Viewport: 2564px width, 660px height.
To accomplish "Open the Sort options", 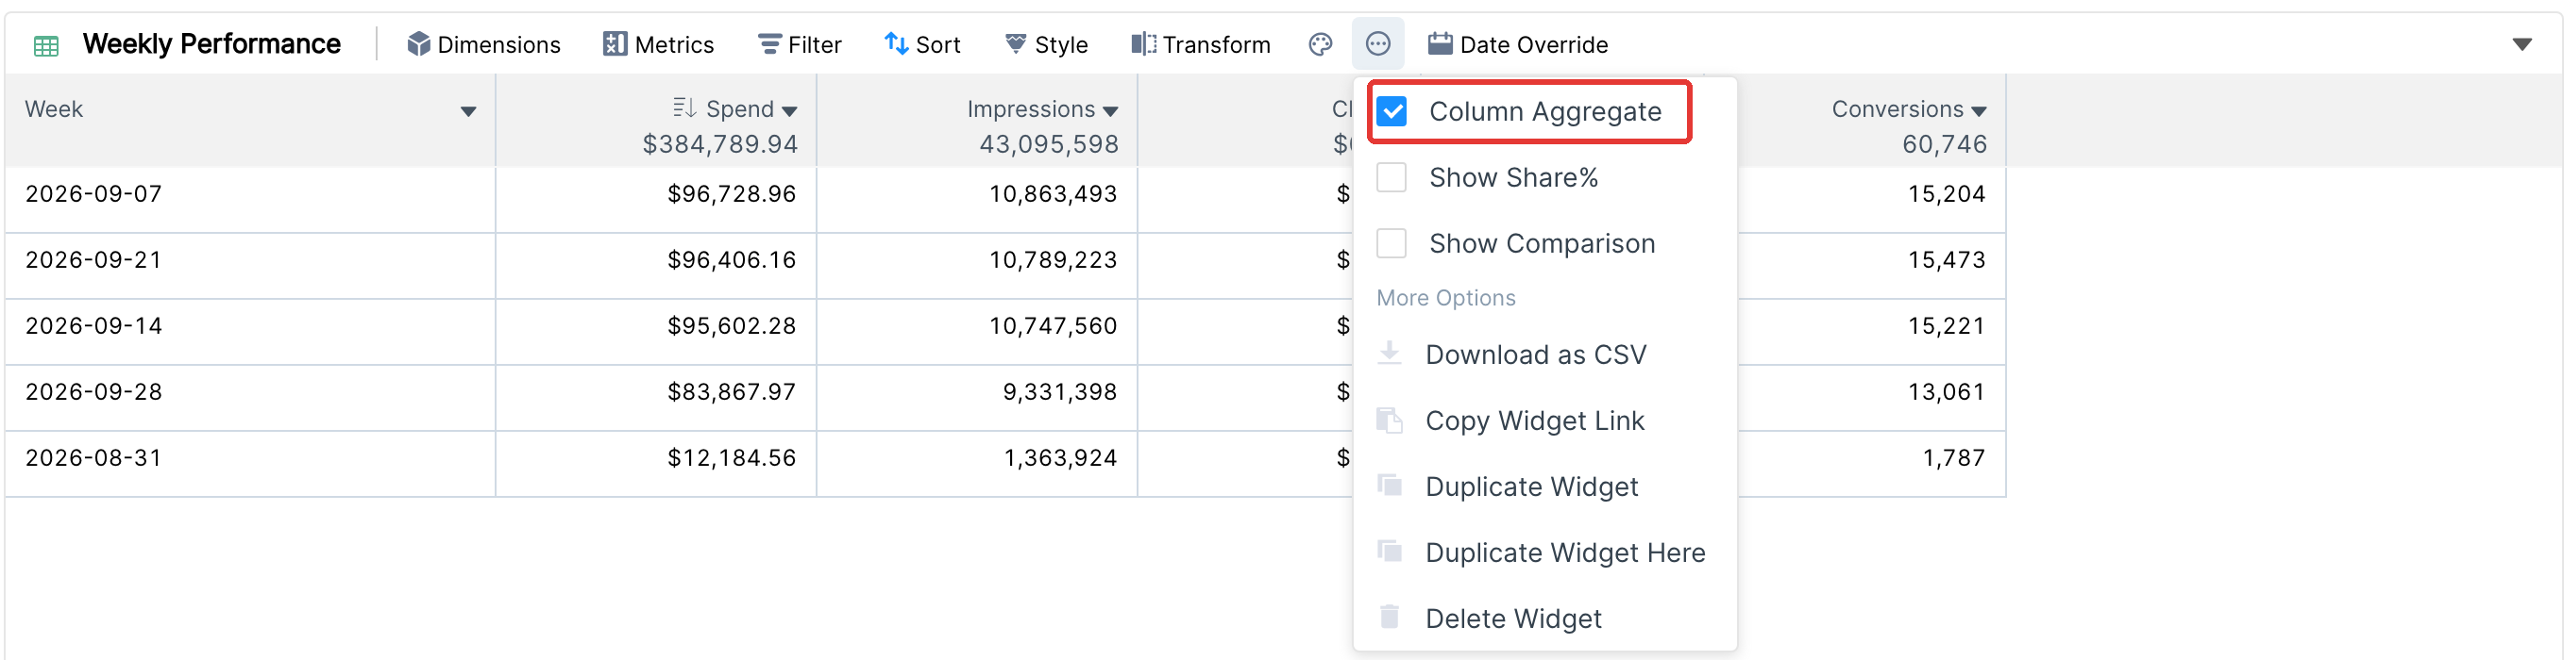I will point(921,44).
